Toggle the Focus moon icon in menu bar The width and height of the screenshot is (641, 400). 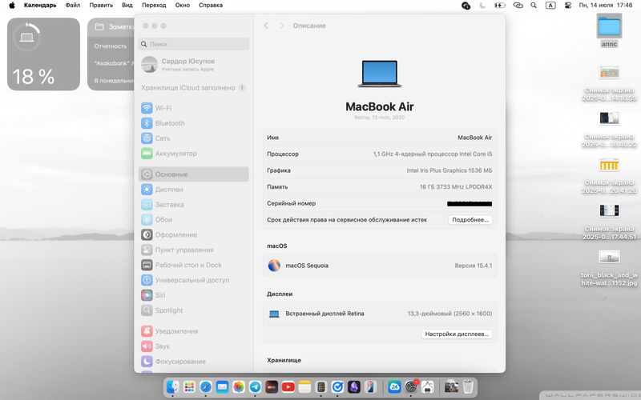(483, 6)
